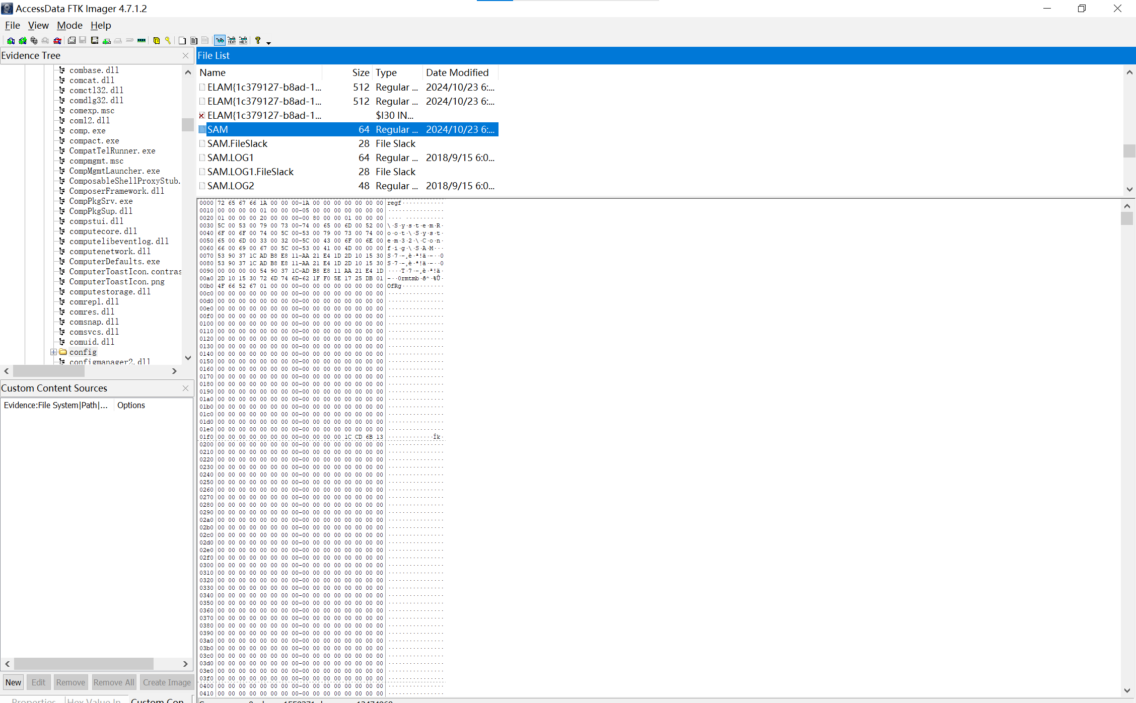Click the Export Disk Image floppy icon

coord(83,40)
